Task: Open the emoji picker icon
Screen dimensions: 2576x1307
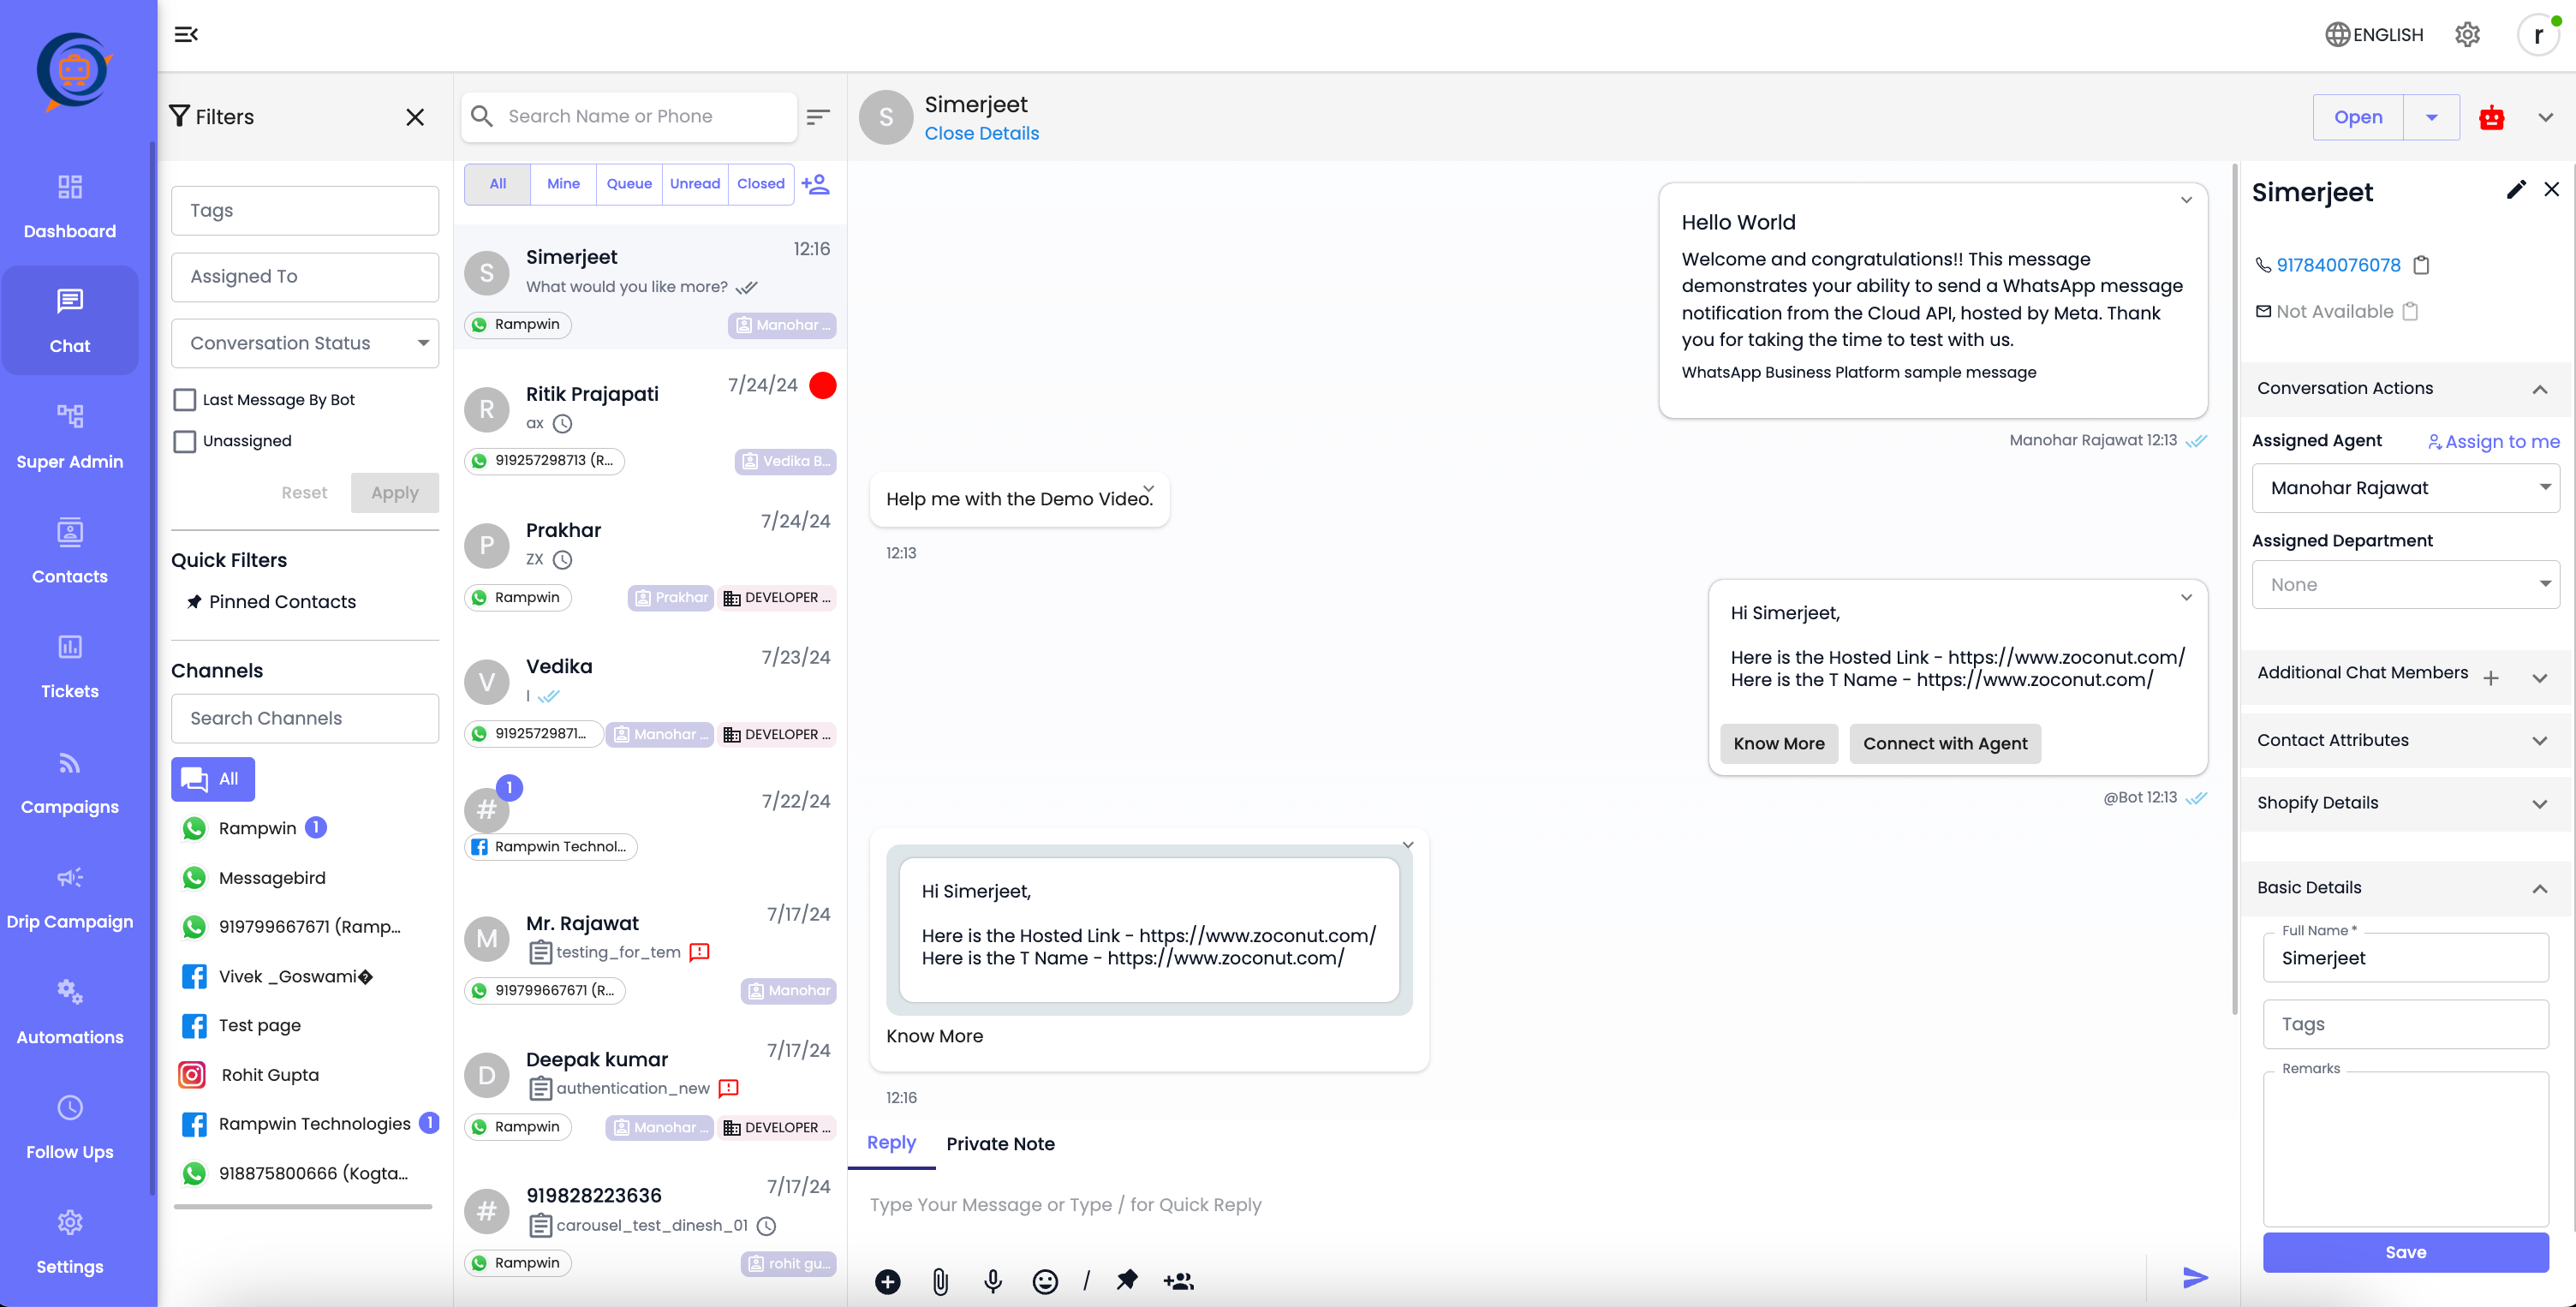Action: click(1045, 1281)
